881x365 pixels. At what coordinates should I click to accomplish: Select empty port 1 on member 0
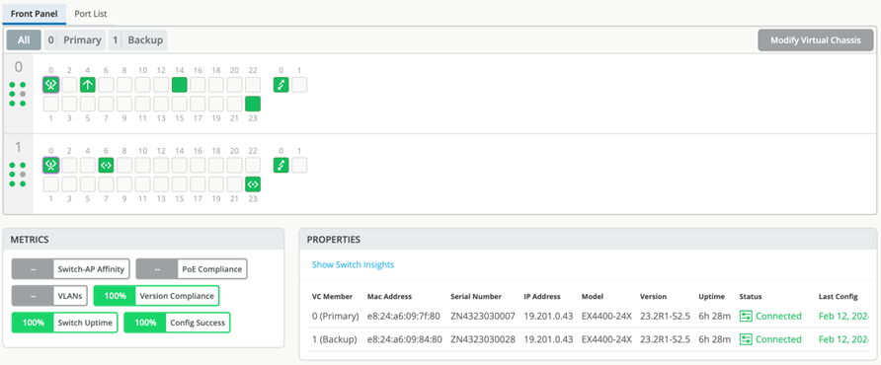coord(51,104)
